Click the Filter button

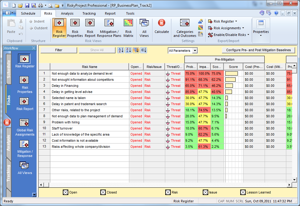[59, 50]
